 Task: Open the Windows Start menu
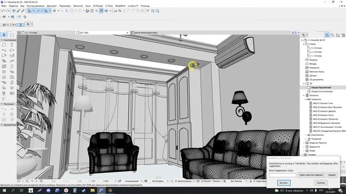pyautogui.click(x=4, y=190)
